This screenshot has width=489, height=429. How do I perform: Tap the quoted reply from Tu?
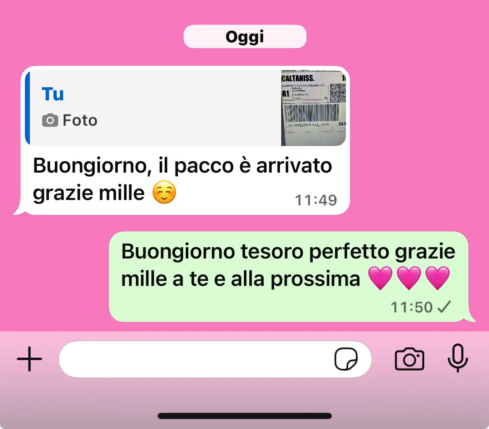pyautogui.click(x=185, y=108)
